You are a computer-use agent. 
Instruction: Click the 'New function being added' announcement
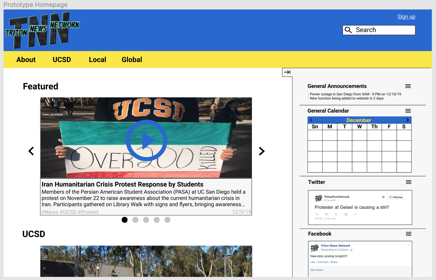[x=346, y=99]
